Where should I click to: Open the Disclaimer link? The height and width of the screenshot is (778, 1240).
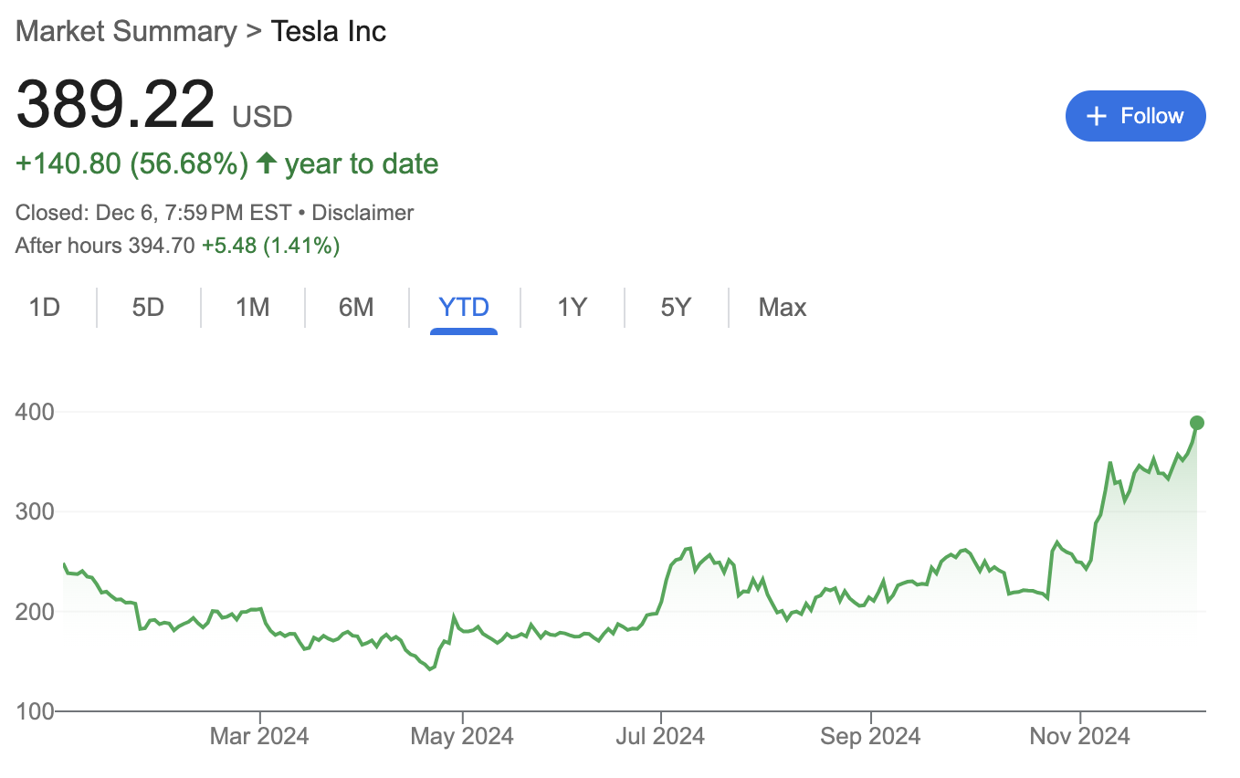pyautogui.click(x=363, y=213)
